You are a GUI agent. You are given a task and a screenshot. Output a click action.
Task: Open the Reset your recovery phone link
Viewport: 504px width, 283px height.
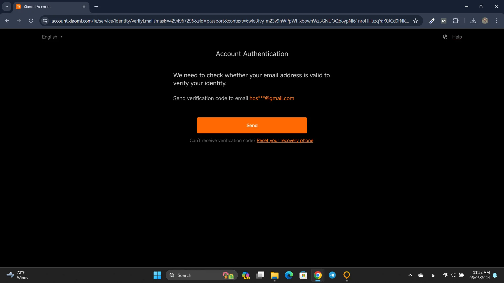[x=285, y=140]
